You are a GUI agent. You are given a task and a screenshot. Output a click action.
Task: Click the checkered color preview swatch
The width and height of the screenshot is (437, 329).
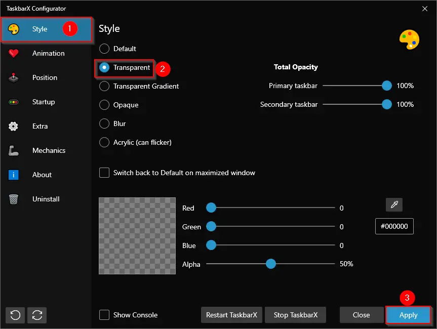coord(137,236)
